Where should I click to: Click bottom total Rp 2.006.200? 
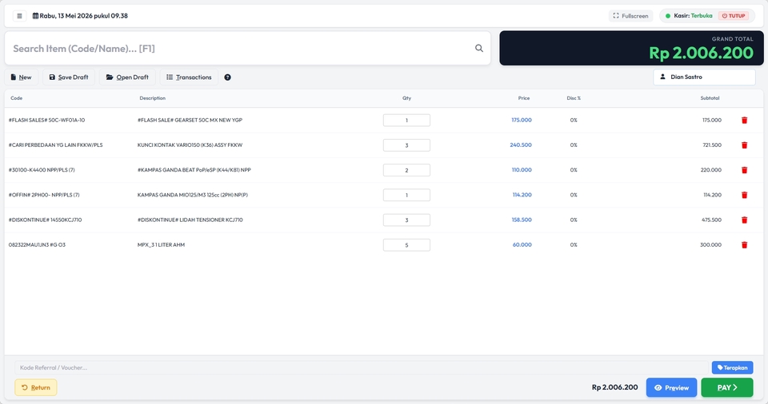coord(614,387)
